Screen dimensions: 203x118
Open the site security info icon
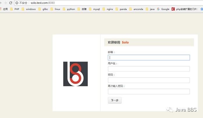[x=17, y=3]
